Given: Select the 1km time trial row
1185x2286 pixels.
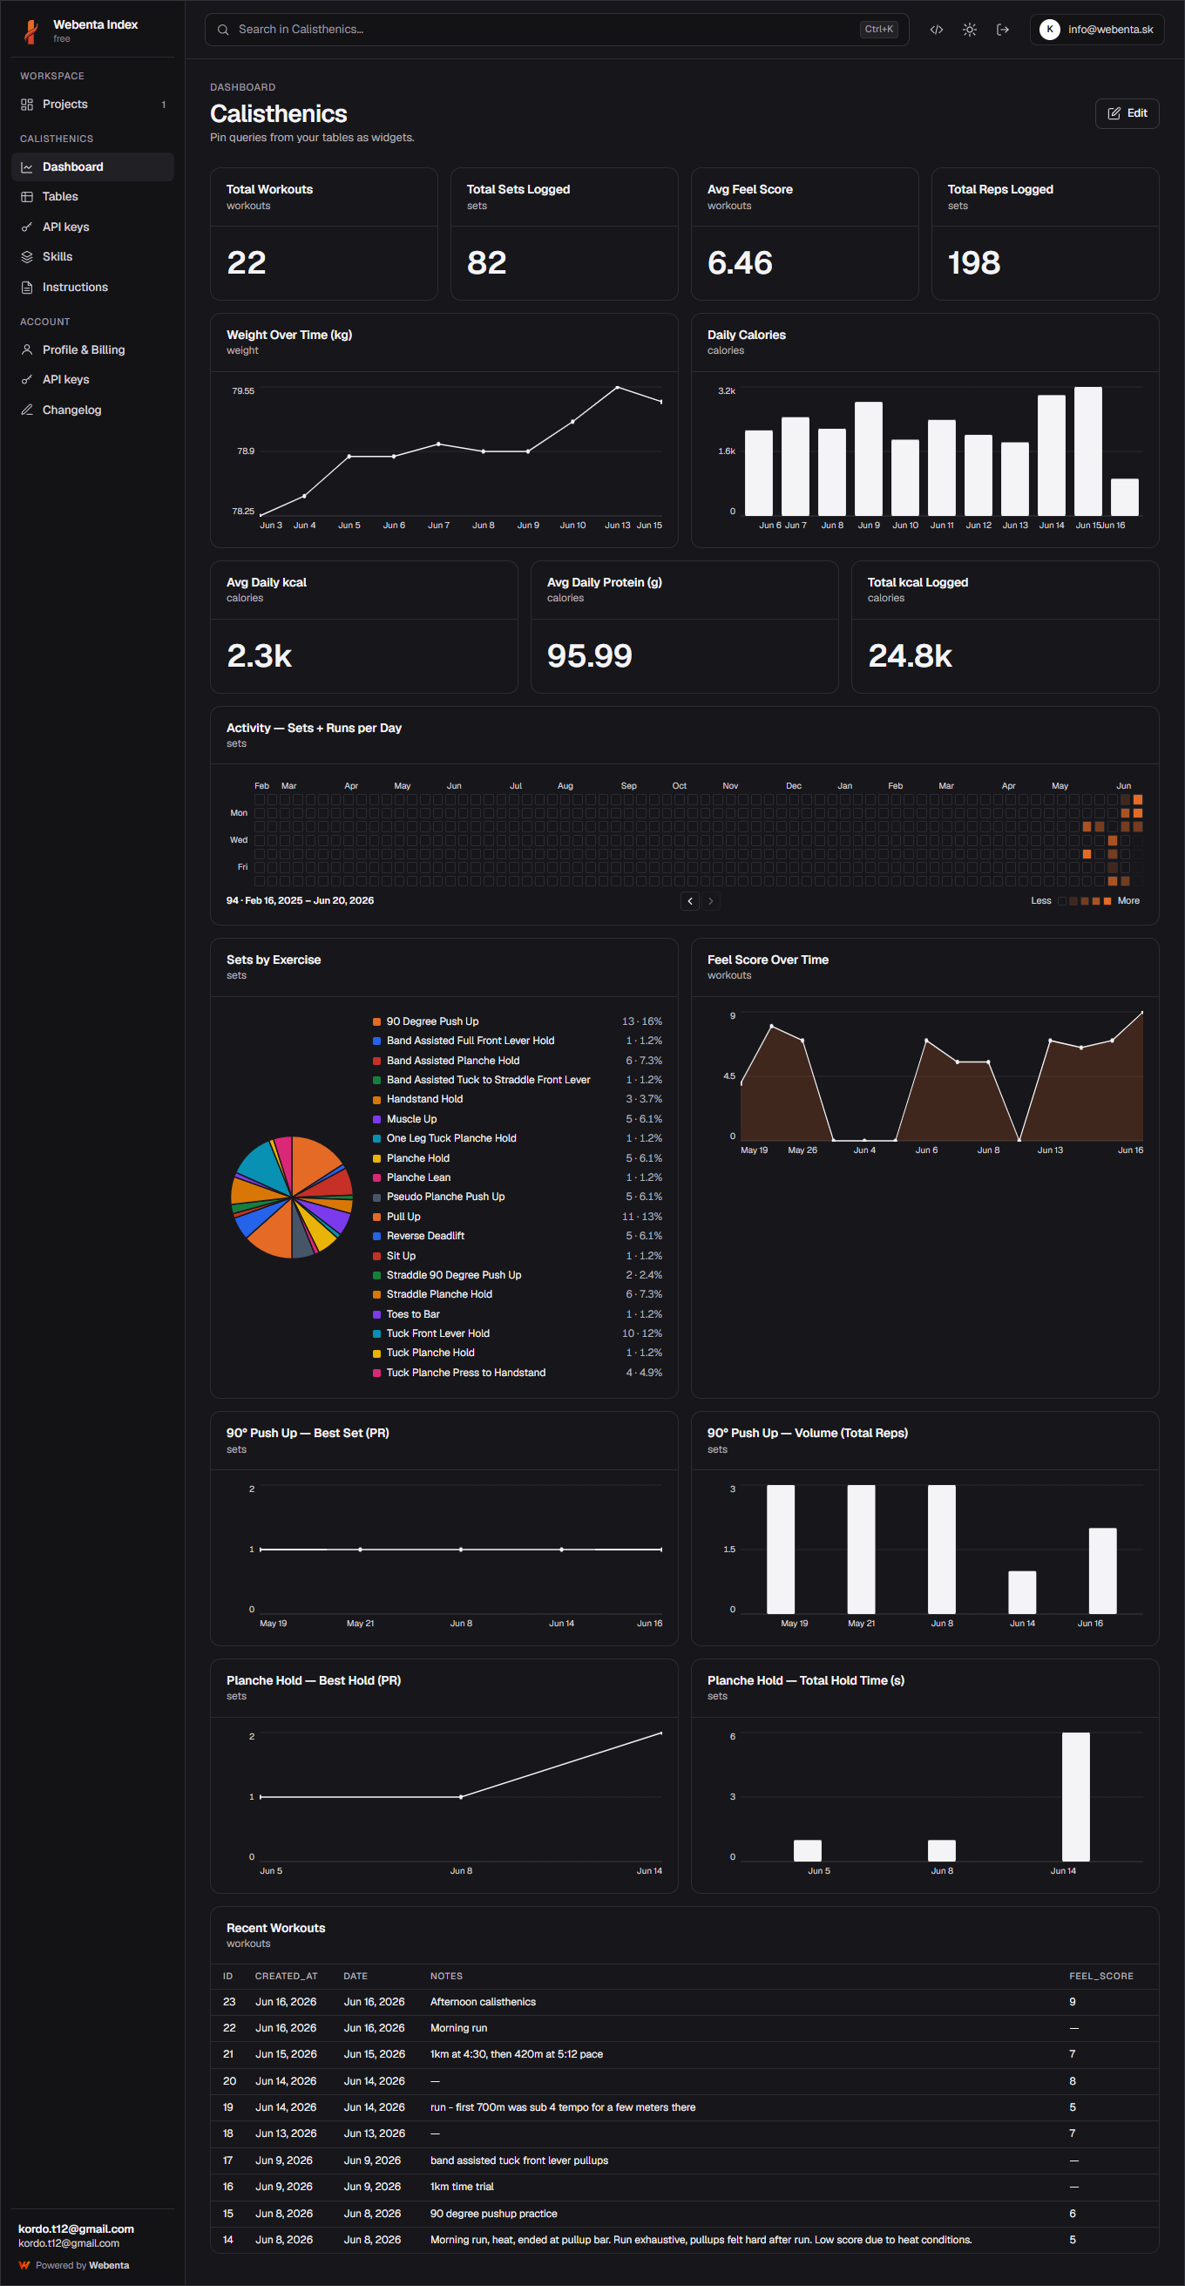Looking at the screenshot, I should (685, 2187).
